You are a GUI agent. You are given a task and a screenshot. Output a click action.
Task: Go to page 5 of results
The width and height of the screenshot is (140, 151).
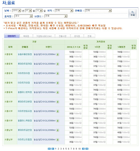[x=66, y=149]
